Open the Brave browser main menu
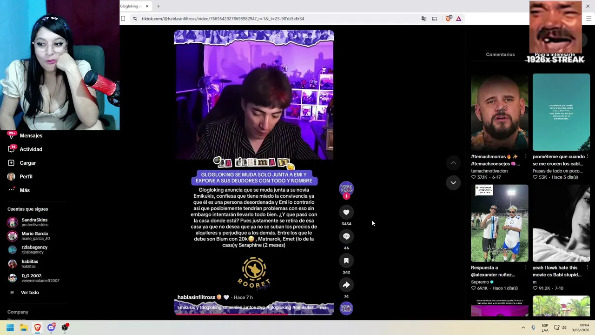Image resolution: width=595 pixels, height=335 pixels. pos(588,19)
